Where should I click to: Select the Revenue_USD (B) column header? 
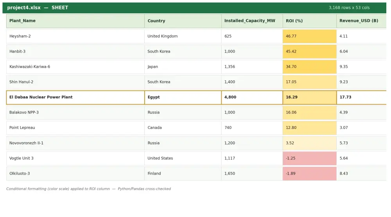point(361,21)
